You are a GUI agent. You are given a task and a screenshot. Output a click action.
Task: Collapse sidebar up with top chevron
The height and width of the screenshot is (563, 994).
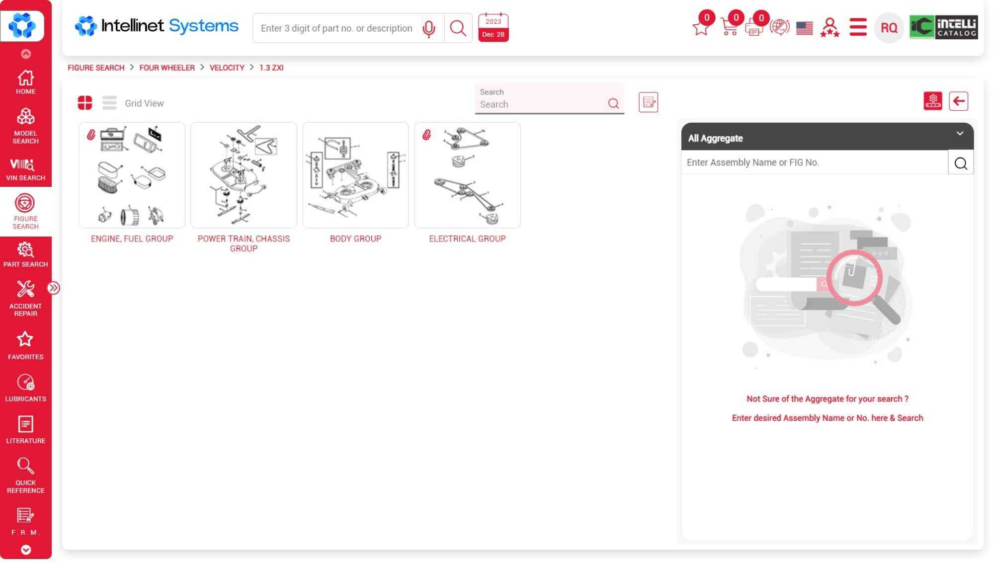(26, 54)
